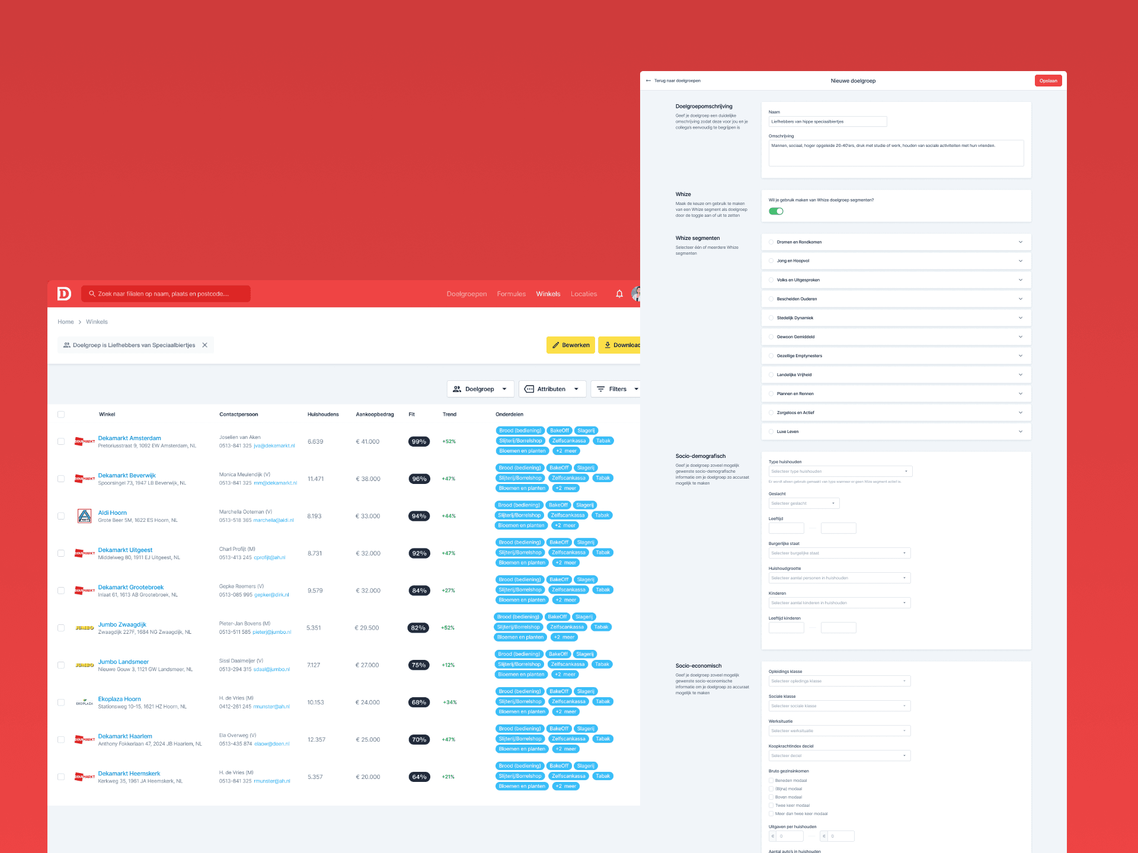Open the Filters dropdown
The height and width of the screenshot is (853, 1138).
click(x=615, y=389)
